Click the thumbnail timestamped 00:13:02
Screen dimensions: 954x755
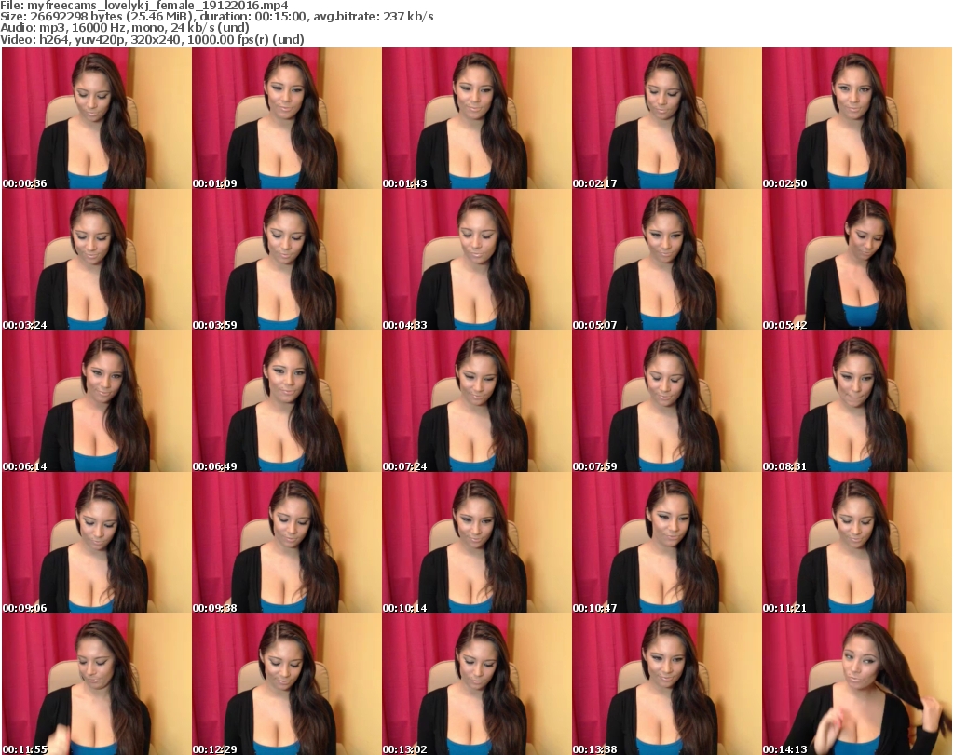pyautogui.click(x=476, y=685)
